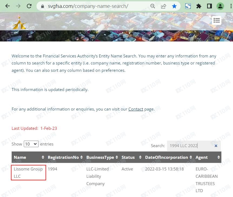
Task: Go forward to the next page
Action: (18, 6)
